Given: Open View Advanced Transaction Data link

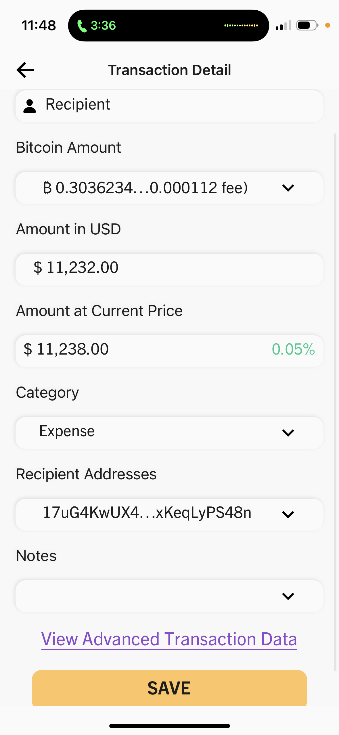Looking at the screenshot, I should pyautogui.click(x=169, y=639).
